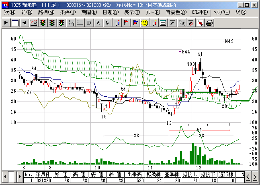Click the 出来高 column header
This screenshot has height=185, width=260.
(135, 175)
